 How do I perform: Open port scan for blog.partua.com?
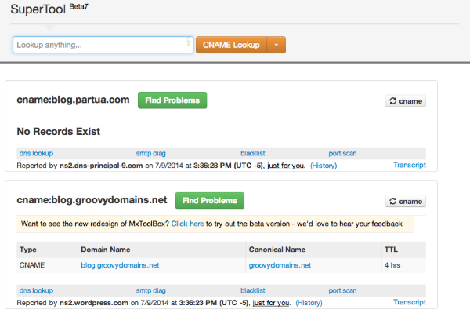point(342,153)
